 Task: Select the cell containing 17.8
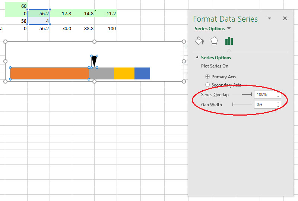(x=61, y=13)
